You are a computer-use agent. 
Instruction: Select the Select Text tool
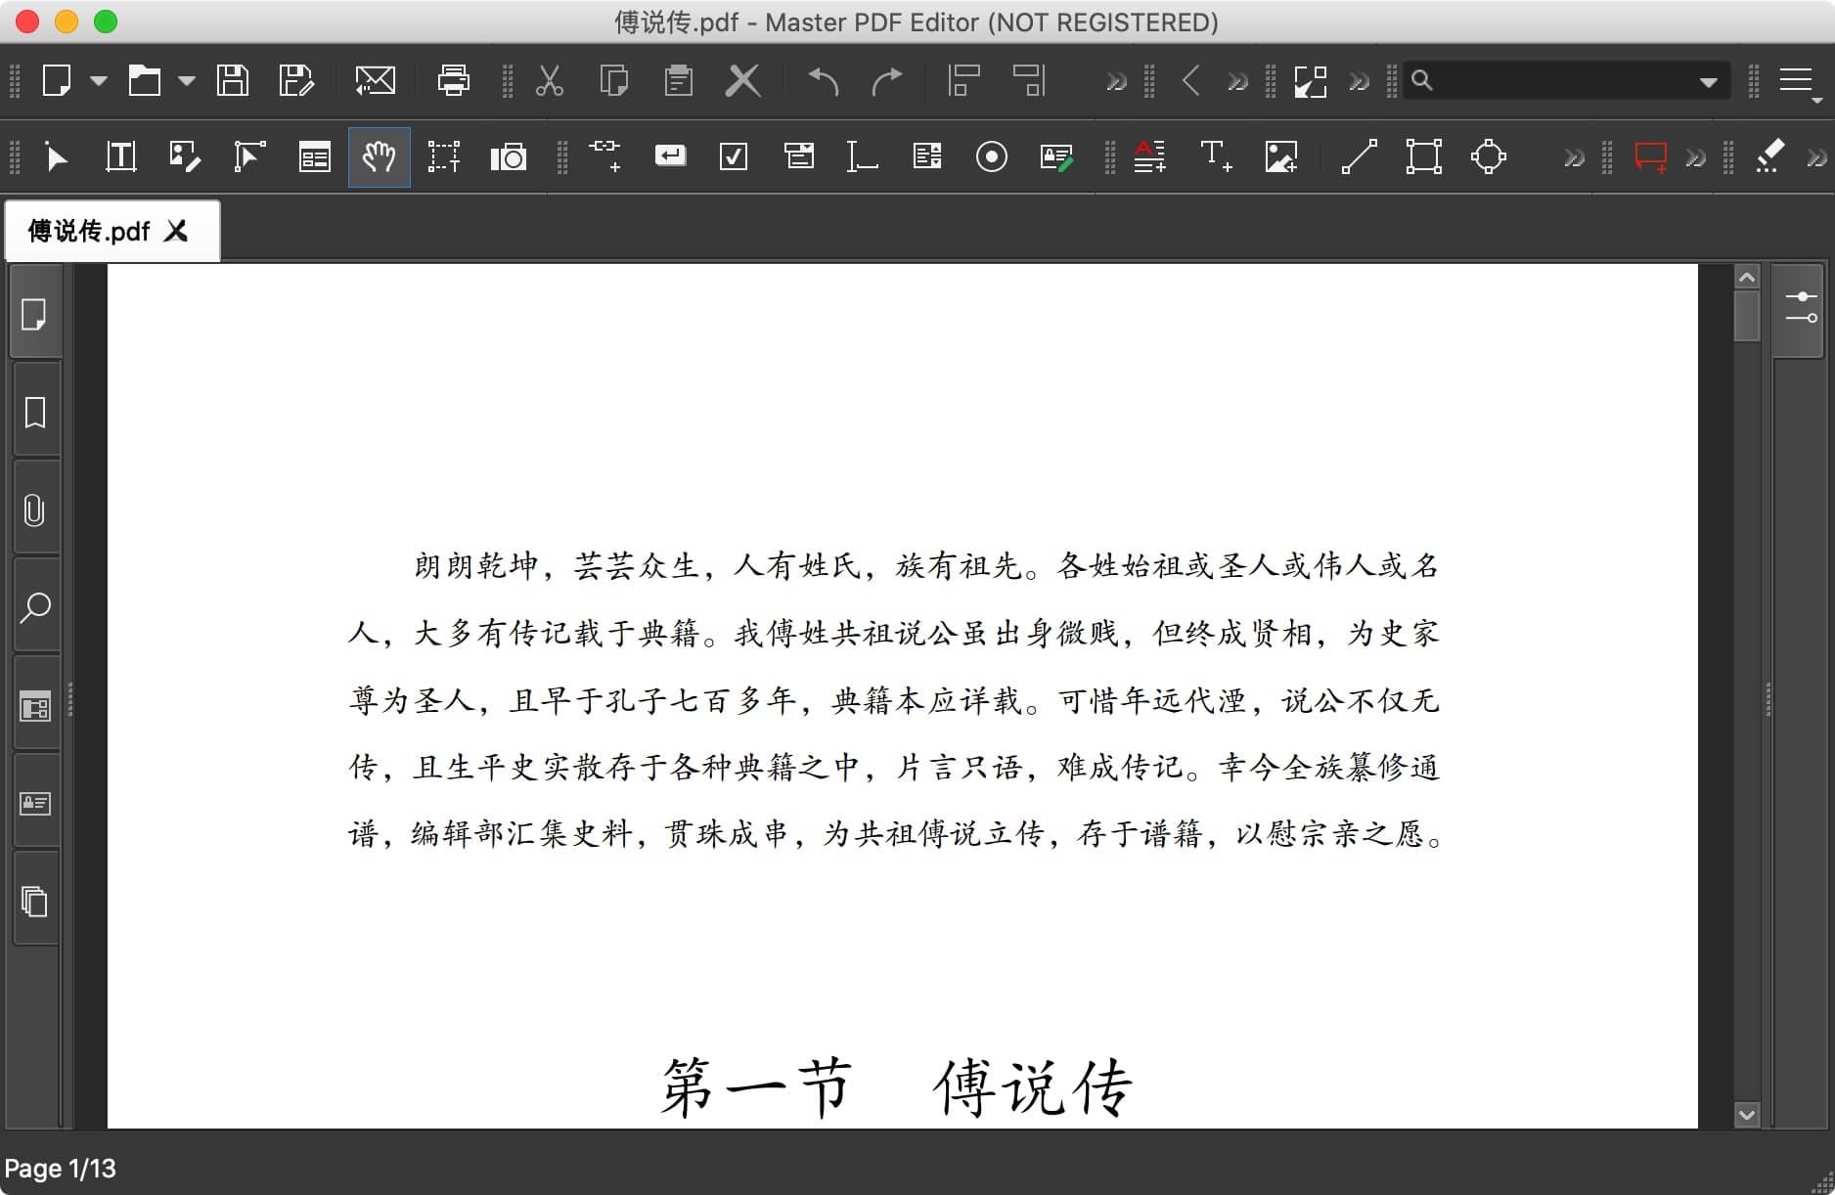click(x=57, y=156)
